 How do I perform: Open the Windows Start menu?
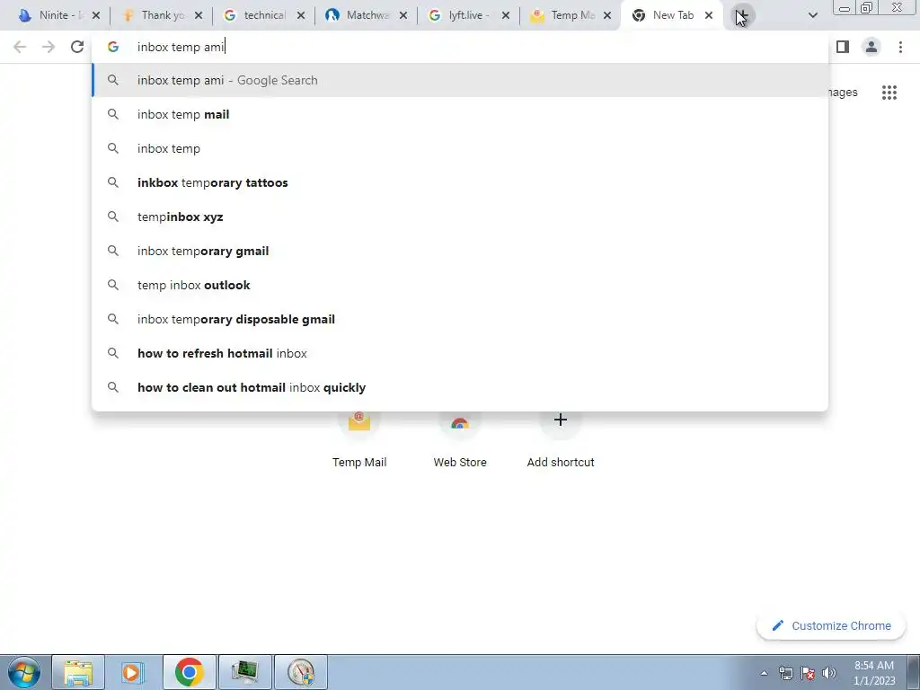(24, 672)
